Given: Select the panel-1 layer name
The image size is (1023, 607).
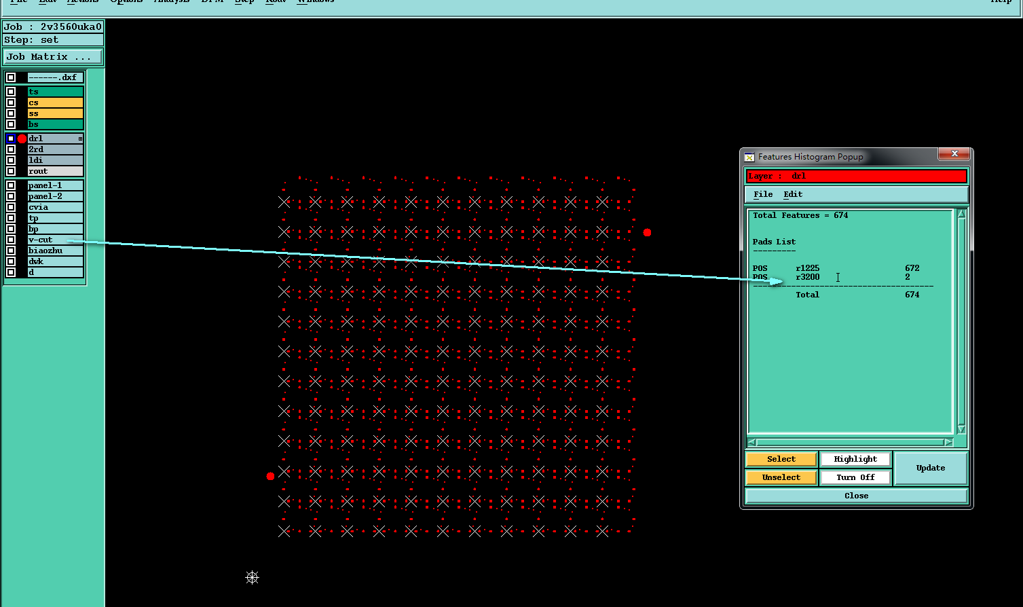Looking at the screenshot, I should tap(56, 185).
